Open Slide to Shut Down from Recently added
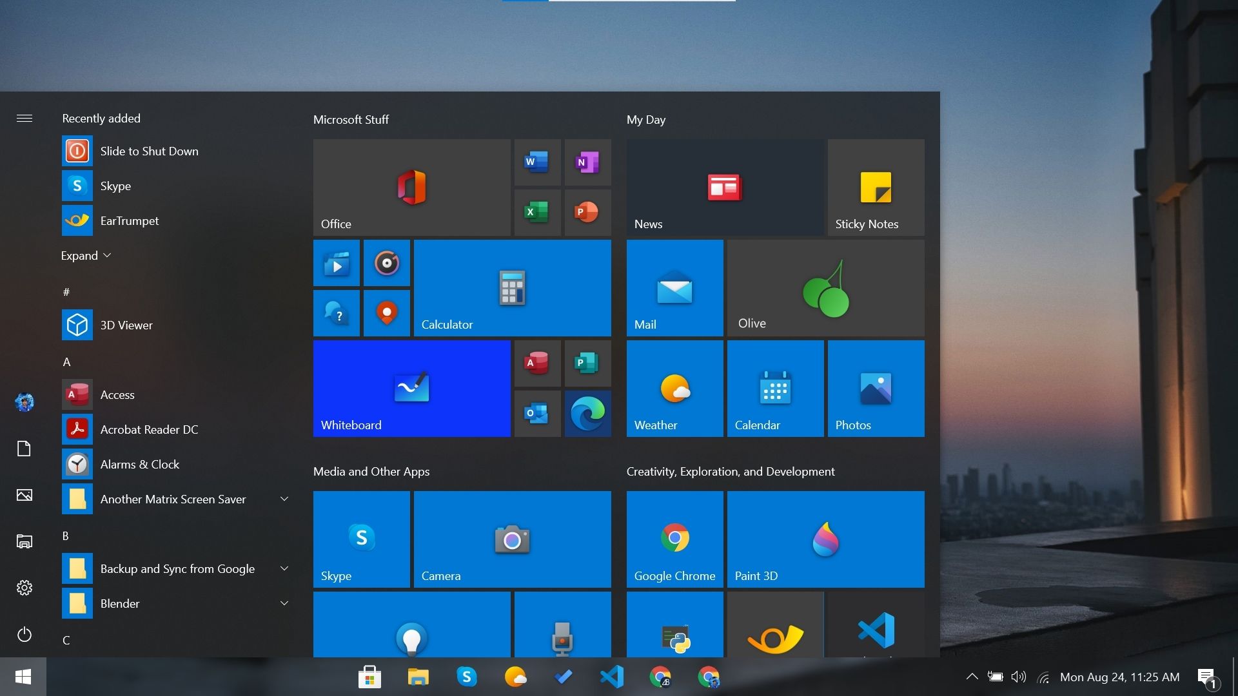Viewport: 1238px width, 696px height. tap(175, 151)
